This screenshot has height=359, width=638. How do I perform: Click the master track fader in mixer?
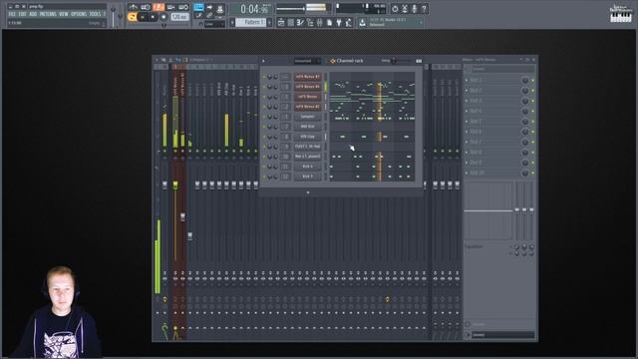[164, 185]
